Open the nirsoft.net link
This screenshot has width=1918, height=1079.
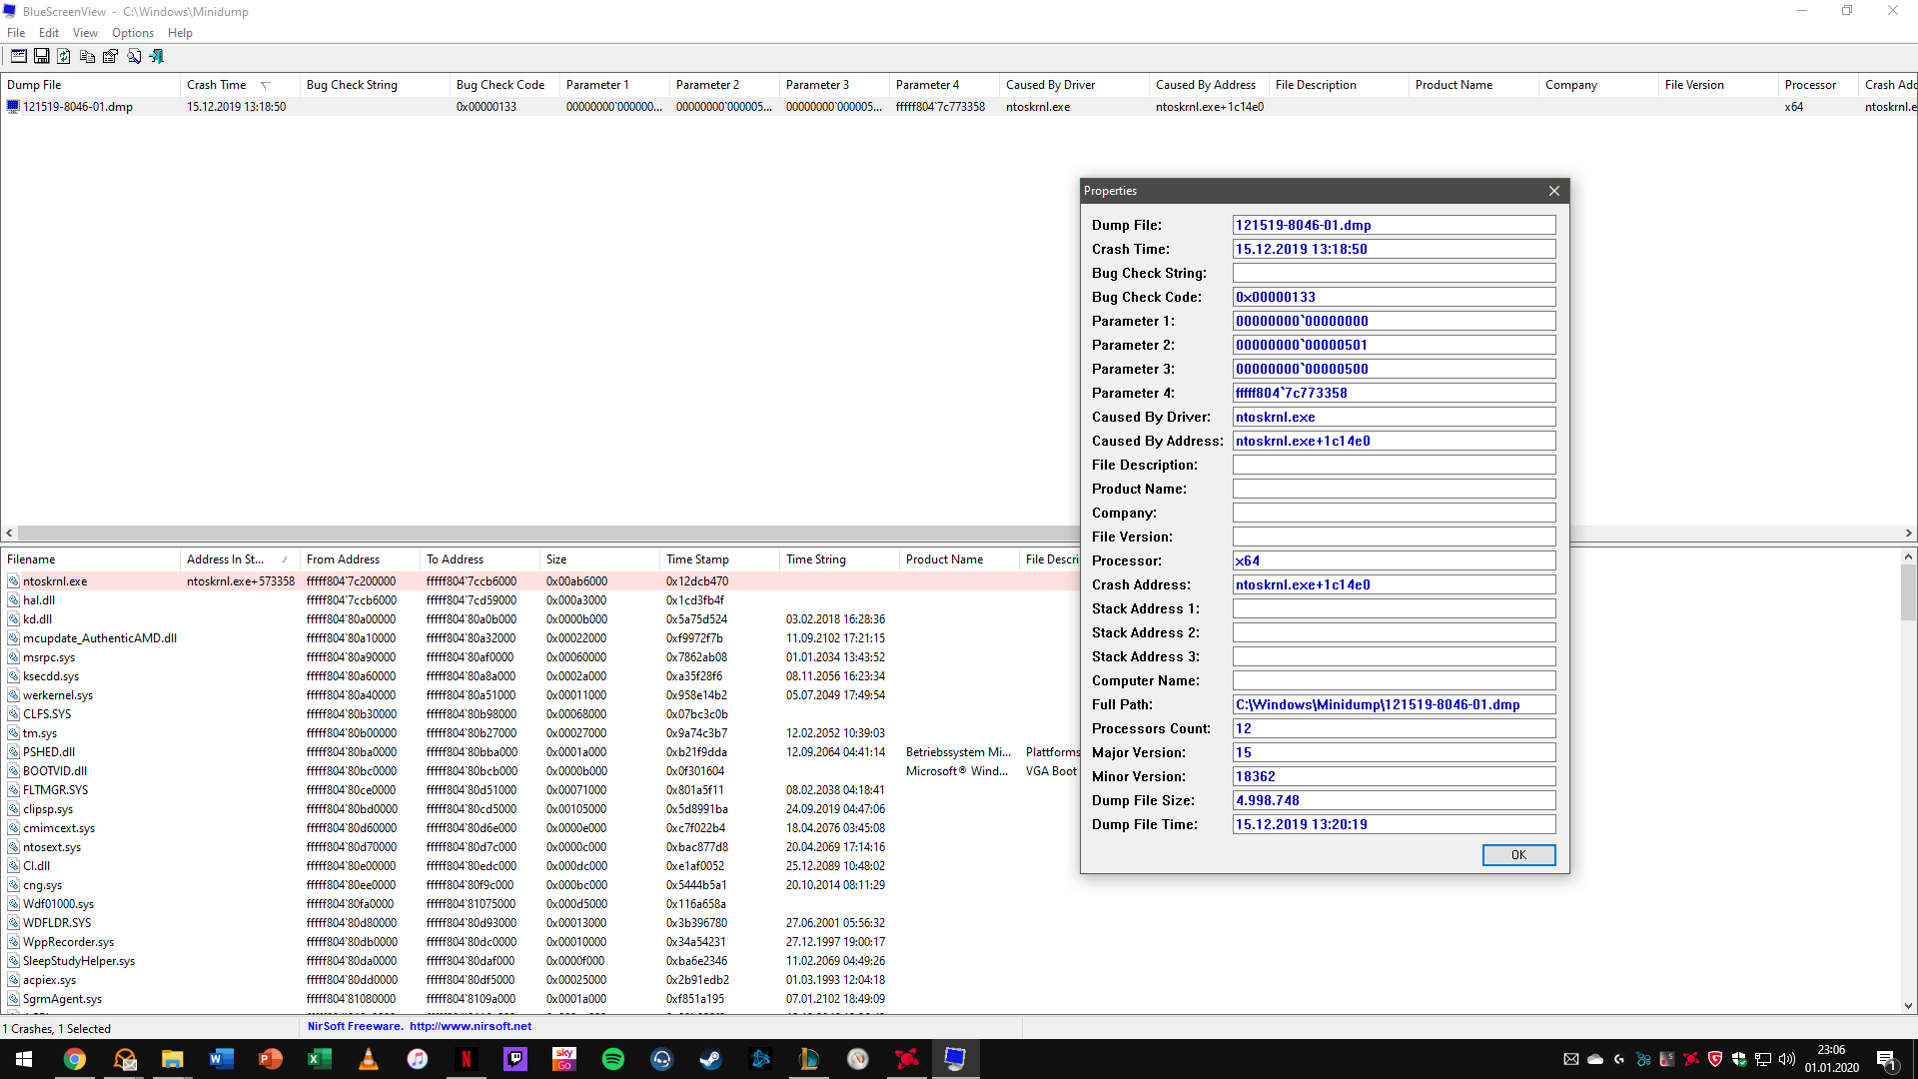pos(470,1026)
